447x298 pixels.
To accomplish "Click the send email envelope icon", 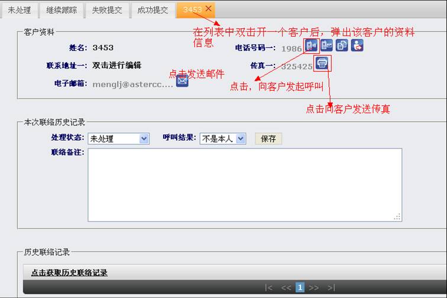I will [x=182, y=81].
